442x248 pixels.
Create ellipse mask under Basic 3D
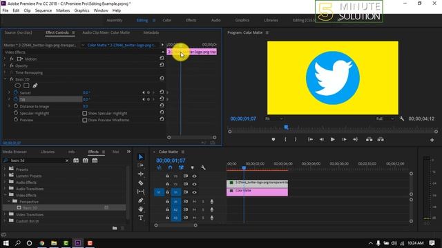click(17, 85)
